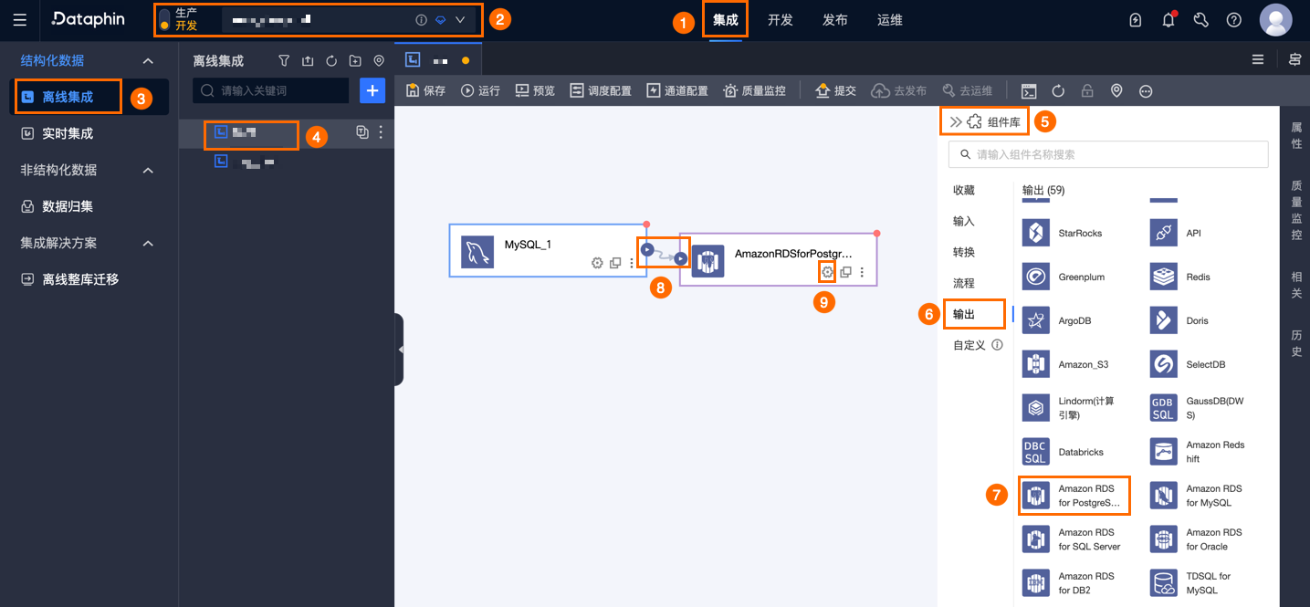Open 数据归集 in the sidebar

pyautogui.click(x=68, y=206)
